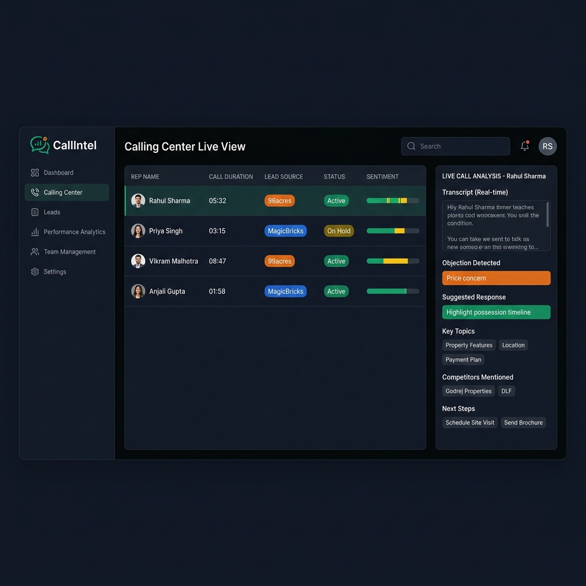The height and width of the screenshot is (586, 586).
Task: Open the RS user profile avatar
Action: click(548, 146)
